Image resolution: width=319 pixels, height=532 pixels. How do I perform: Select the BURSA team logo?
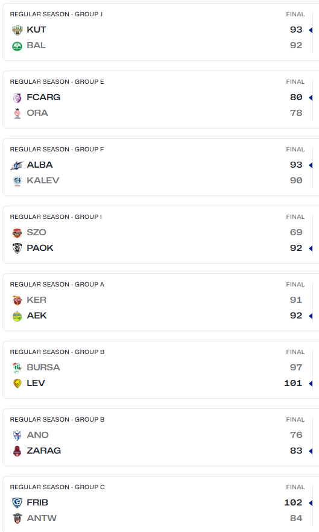(x=17, y=368)
